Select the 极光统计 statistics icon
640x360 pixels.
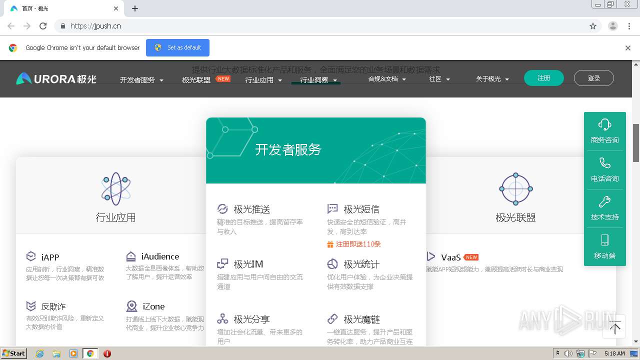pyautogui.click(x=332, y=264)
